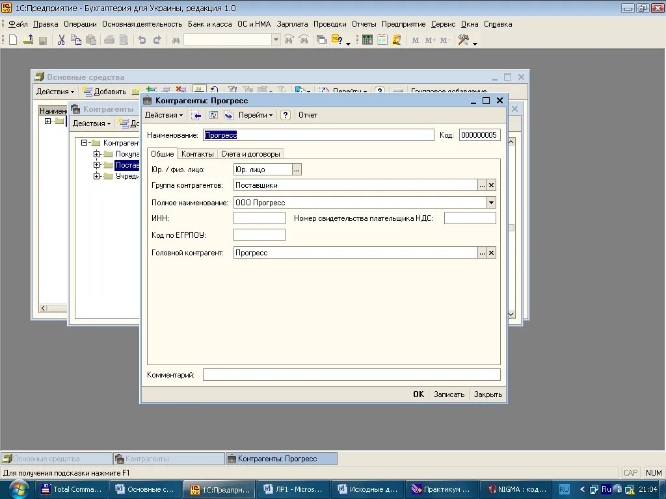This screenshot has height=499, width=666.
Task: Click the question mark help icon in Прогресс window
Action: (286, 115)
